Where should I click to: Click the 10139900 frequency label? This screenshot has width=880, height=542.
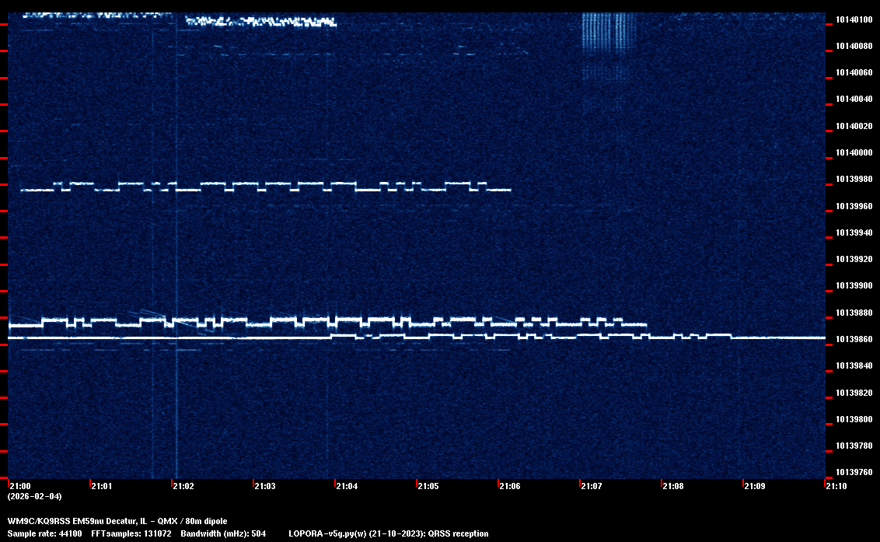click(x=854, y=285)
